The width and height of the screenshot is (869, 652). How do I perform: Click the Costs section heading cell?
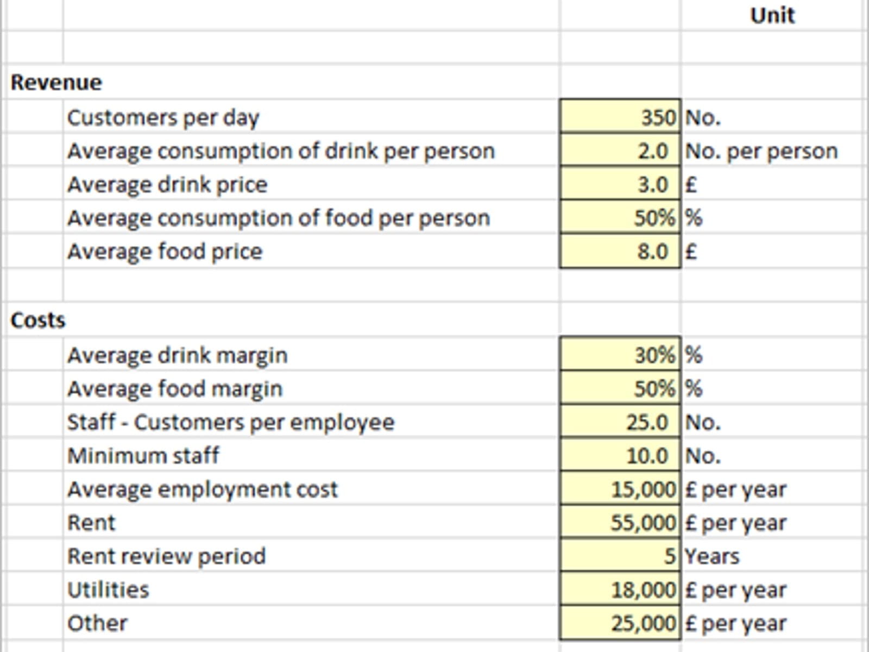38,320
